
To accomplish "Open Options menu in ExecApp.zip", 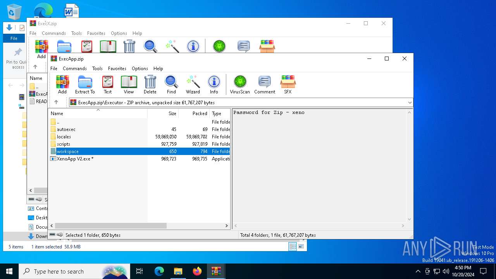I will point(140,68).
